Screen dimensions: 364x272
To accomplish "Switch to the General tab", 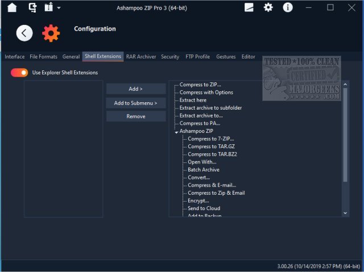I will 71,57.
